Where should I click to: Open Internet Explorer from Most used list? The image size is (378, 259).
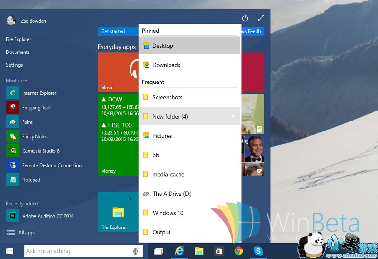pyautogui.click(x=39, y=93)
